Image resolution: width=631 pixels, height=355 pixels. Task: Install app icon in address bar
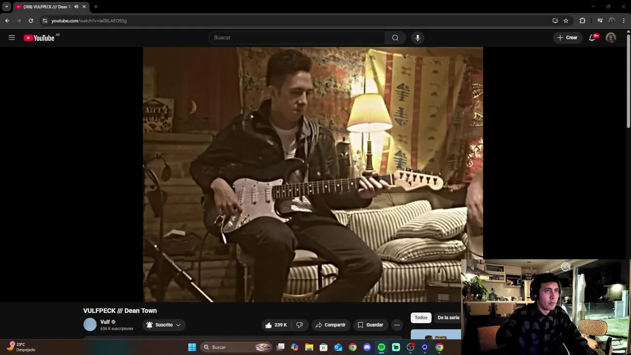555,21
